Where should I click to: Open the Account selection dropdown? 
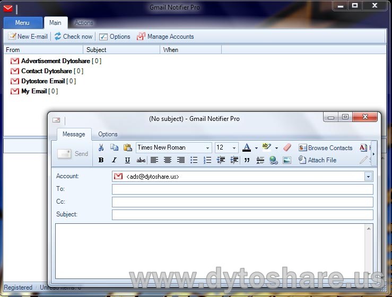tap(368, 177)
